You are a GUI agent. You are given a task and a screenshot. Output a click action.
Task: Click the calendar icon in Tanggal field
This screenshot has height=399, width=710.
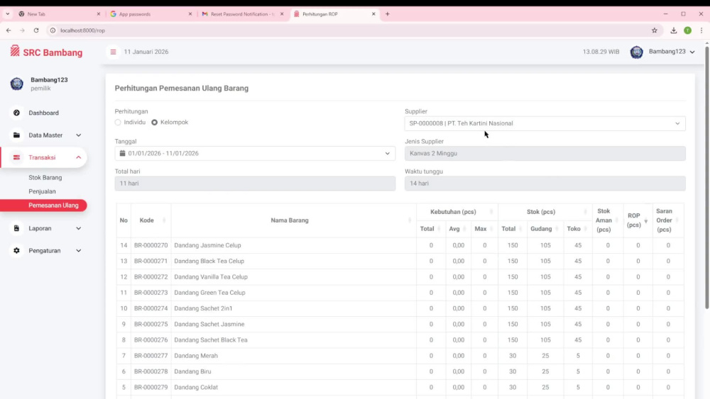click(122, 153)
